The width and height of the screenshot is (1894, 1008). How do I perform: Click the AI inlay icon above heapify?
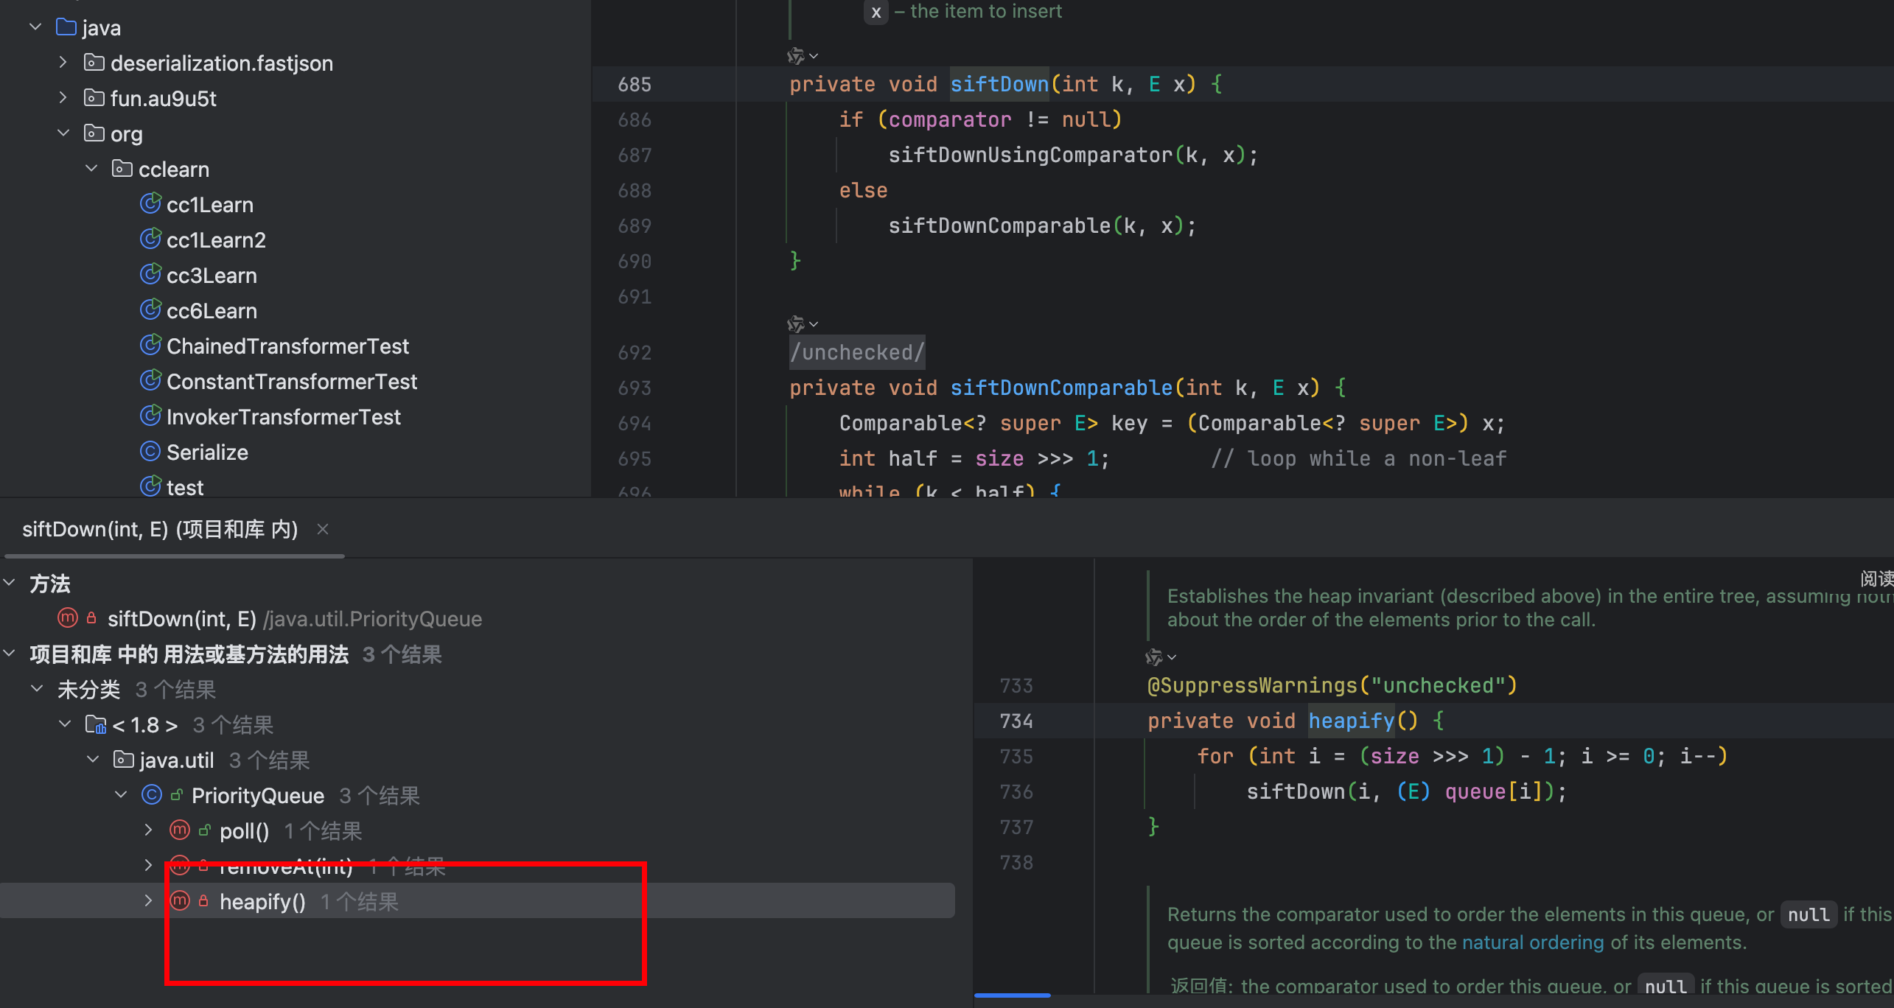1153,656
